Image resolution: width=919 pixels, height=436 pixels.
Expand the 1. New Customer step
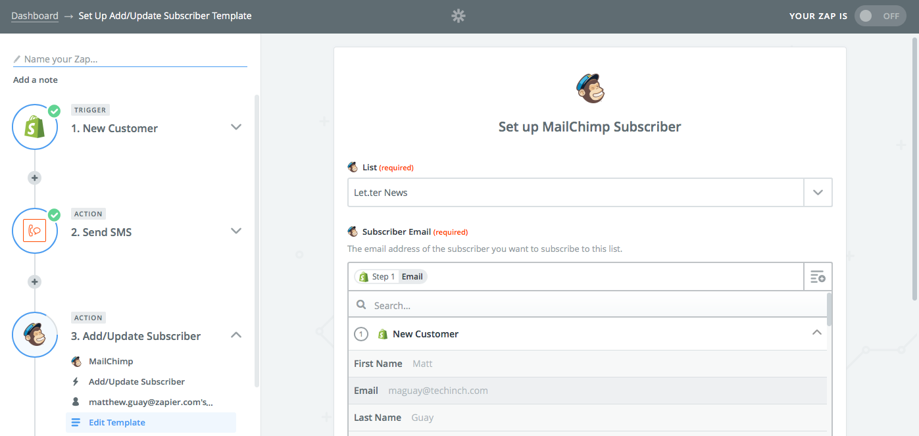pyautogui.click(x=236, y=127)
